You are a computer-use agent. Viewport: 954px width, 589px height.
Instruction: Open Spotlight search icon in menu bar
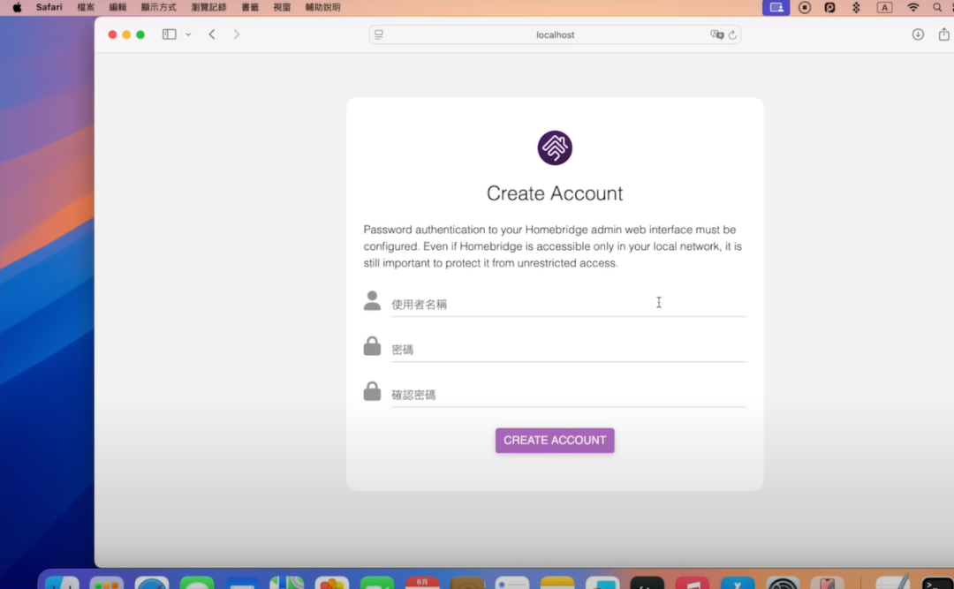click(x=937, y=7)
